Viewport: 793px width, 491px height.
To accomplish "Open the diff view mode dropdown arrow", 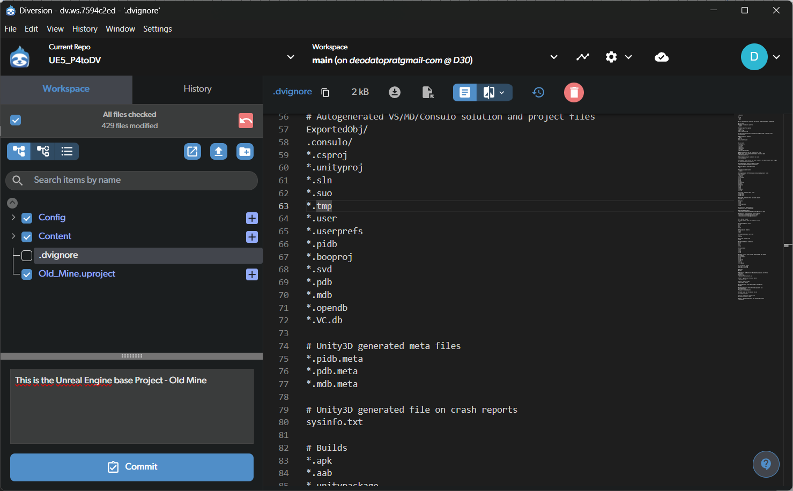I will [502, 93].
